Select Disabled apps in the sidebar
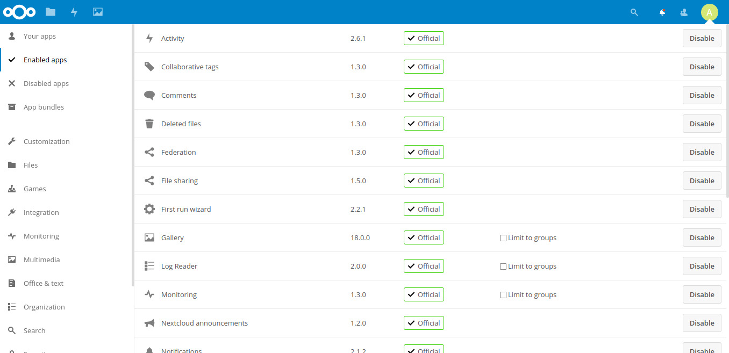The image size is (729, 353). click(46, 83)
